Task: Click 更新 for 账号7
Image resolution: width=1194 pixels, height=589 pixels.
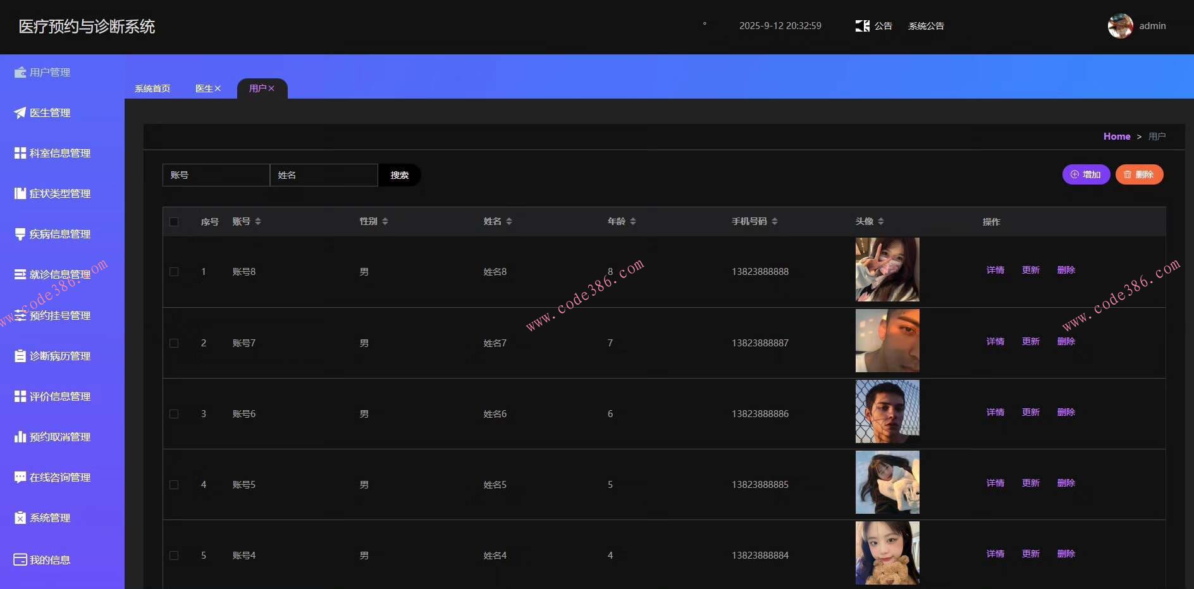Action: click(x=1031, y=341)
